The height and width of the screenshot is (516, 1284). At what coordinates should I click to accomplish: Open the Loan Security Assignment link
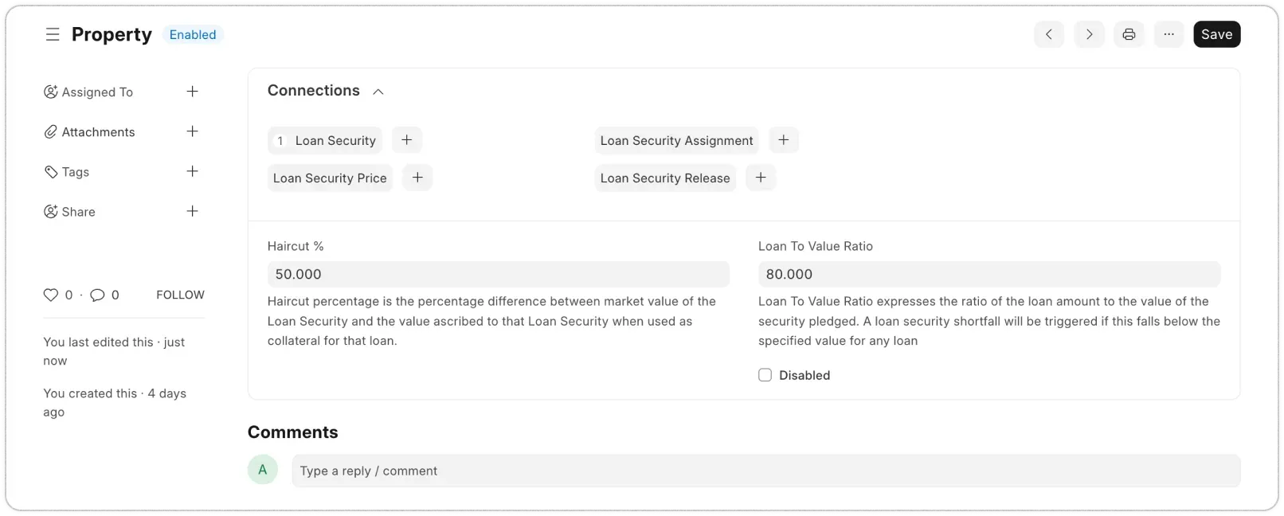pos(676,140)
